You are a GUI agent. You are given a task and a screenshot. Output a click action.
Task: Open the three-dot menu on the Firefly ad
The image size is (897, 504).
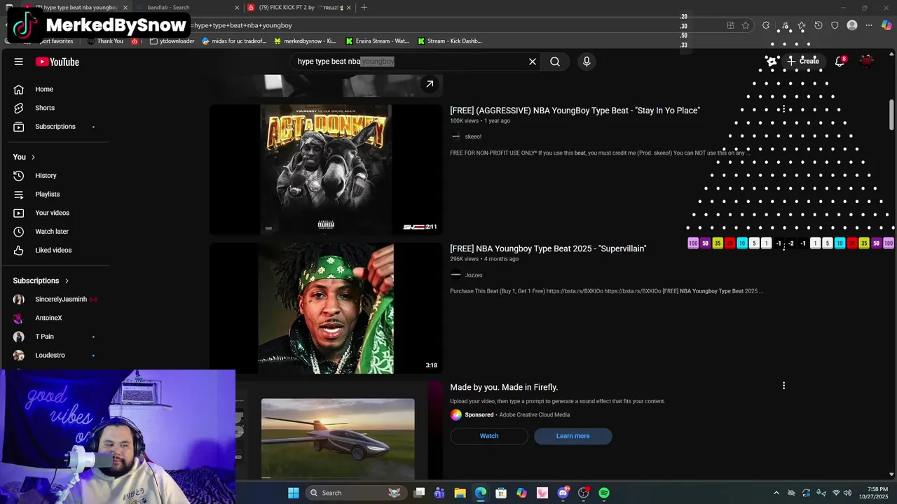783,386
